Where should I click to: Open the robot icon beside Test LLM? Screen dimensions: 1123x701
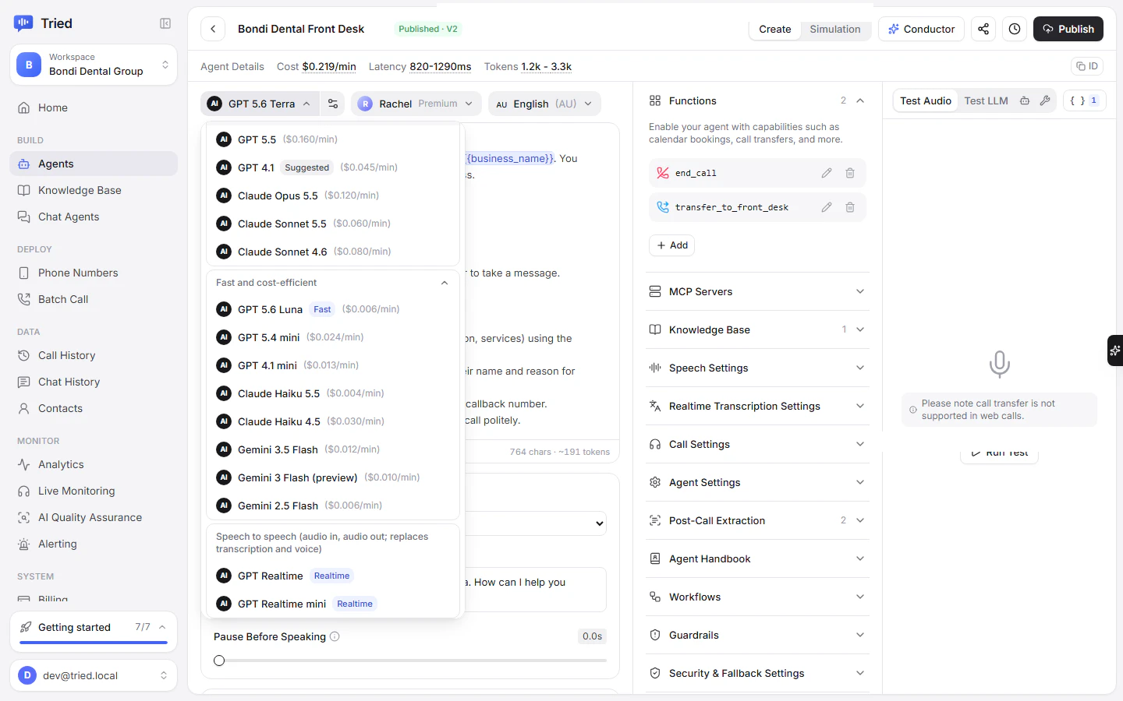(1025, 100)
